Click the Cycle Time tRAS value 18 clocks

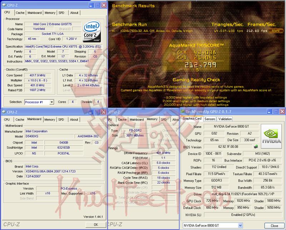(x=163, y=178)
